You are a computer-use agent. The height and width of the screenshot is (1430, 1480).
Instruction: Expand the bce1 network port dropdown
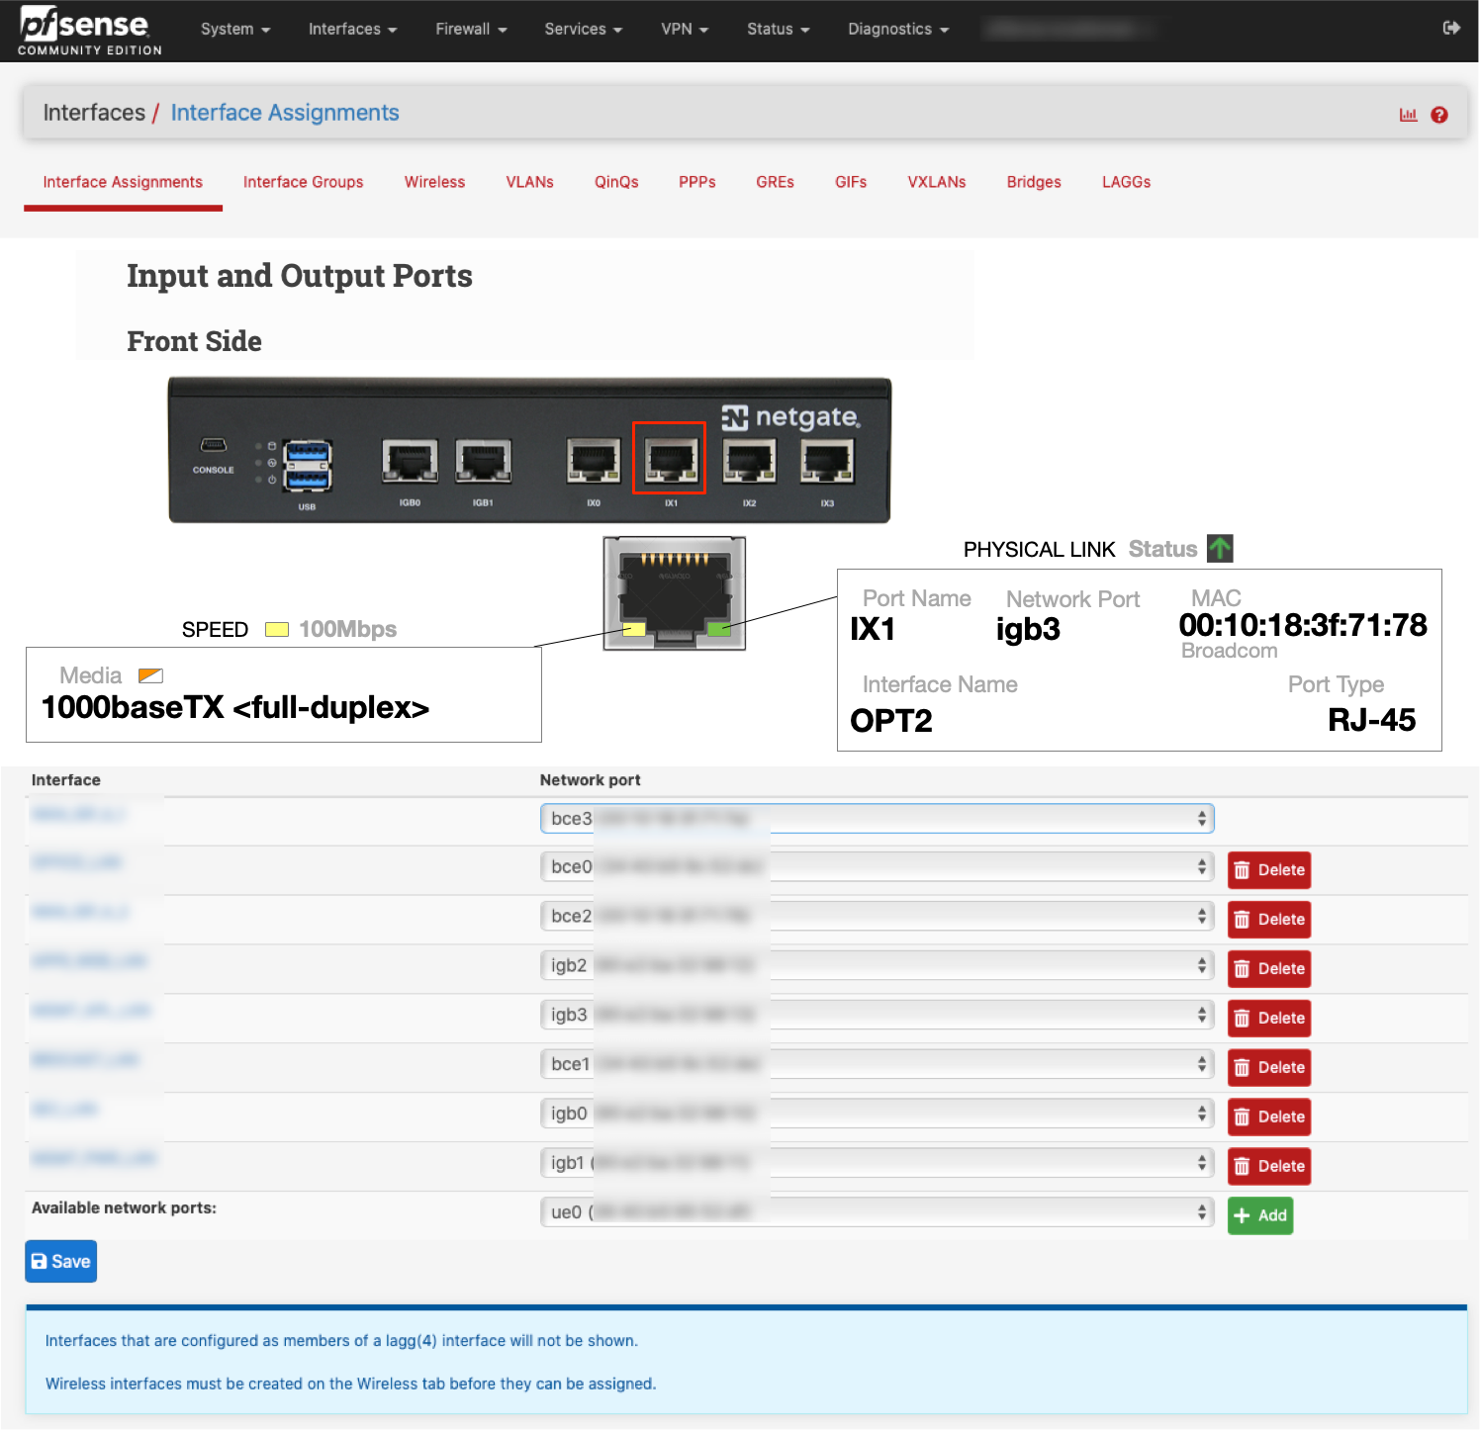click(x=878, y=1065)
